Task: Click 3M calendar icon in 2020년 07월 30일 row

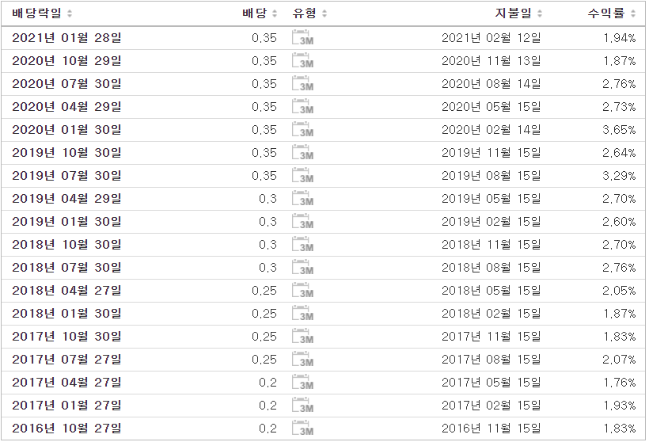Action: [302, 84]
